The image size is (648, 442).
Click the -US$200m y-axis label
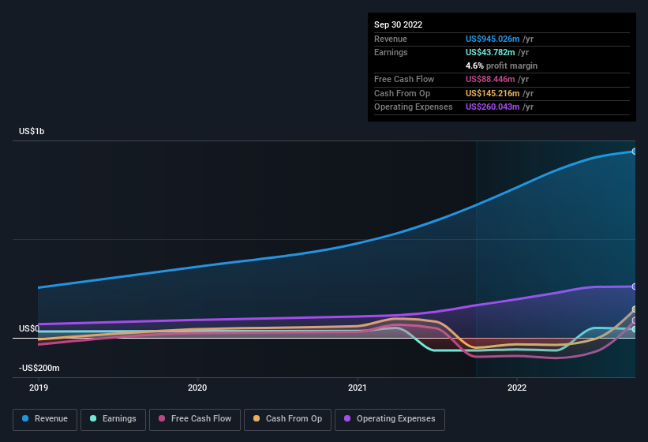coord(39,368)
